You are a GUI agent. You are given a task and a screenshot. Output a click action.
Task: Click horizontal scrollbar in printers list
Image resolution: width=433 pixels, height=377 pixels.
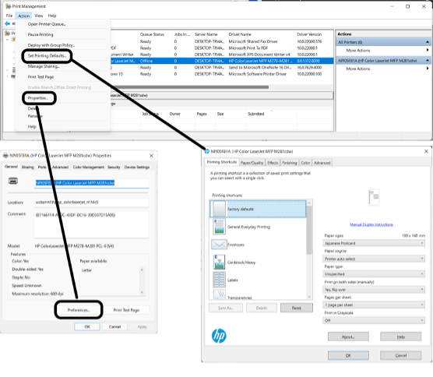click(x=189, y=87)
